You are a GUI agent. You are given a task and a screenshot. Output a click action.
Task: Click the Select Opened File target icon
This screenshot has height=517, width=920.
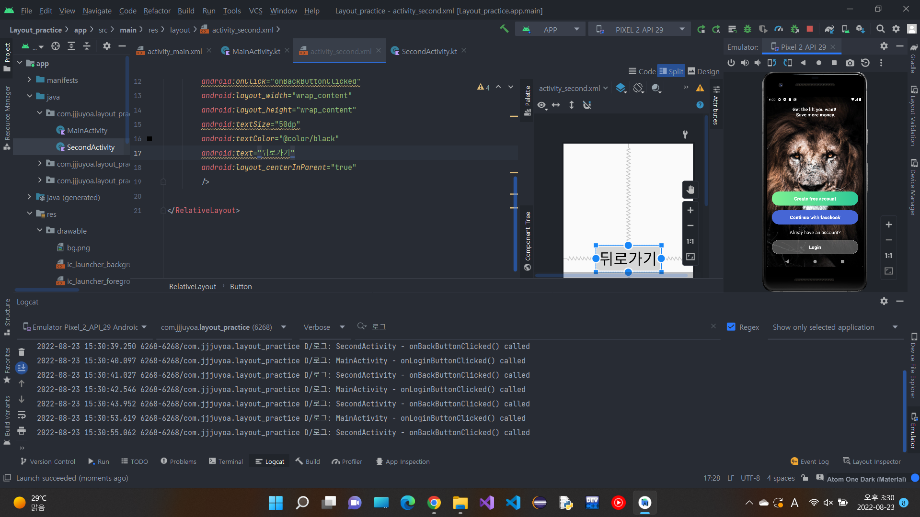pos(56,46)
